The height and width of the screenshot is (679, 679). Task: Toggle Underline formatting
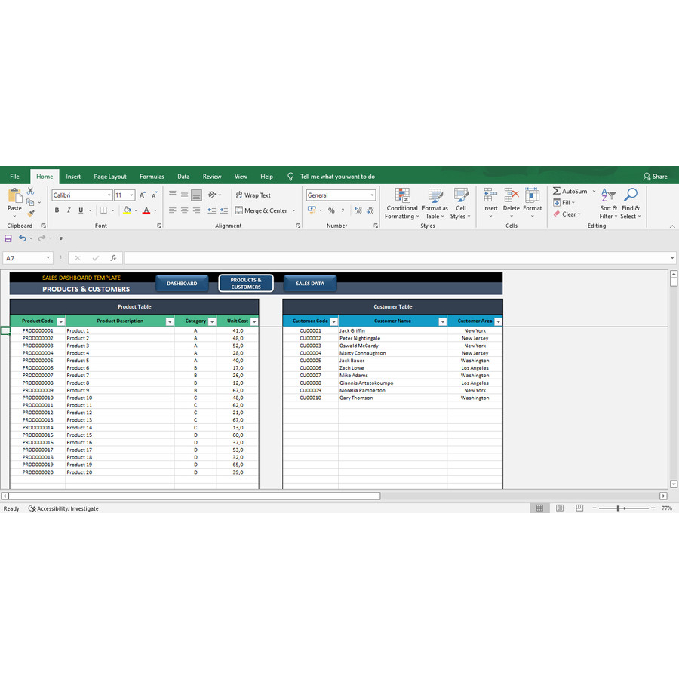81,210
